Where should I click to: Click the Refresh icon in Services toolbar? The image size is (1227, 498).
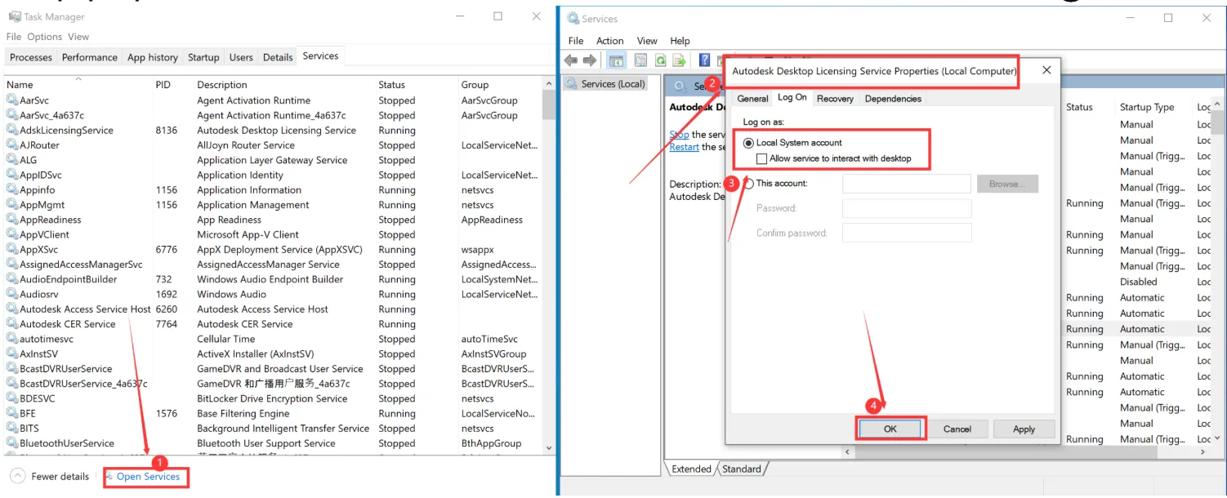click(x=659, y=60)
